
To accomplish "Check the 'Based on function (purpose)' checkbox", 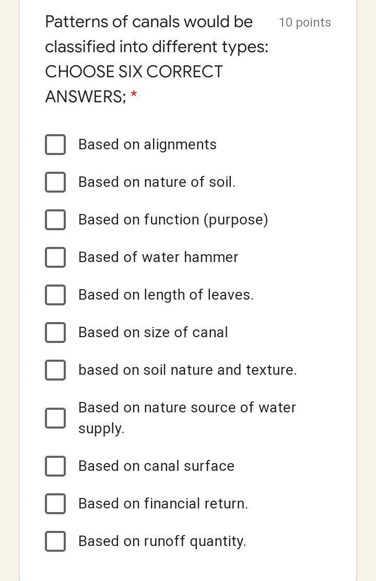I will click(x=55, y=220).
